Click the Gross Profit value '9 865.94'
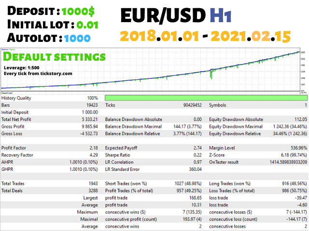 pos(90,127)
